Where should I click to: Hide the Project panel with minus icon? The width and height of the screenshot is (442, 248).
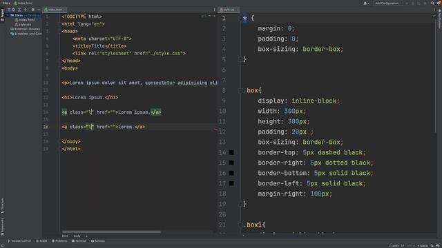pyautogui.click(x=39, y=10)
